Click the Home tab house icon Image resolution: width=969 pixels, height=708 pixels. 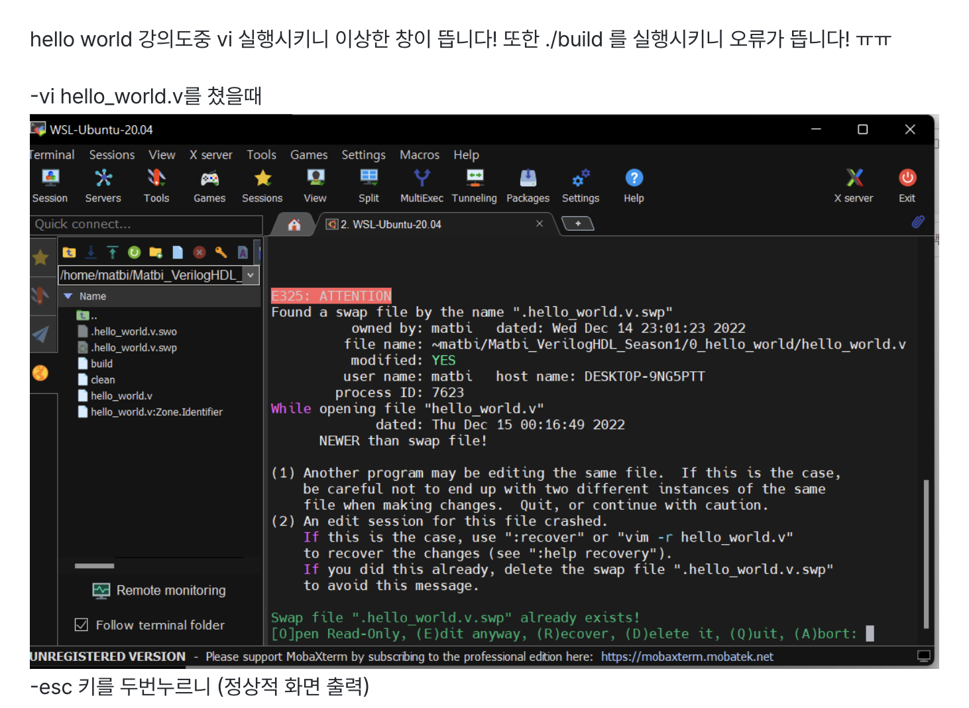tap(294, 225)
